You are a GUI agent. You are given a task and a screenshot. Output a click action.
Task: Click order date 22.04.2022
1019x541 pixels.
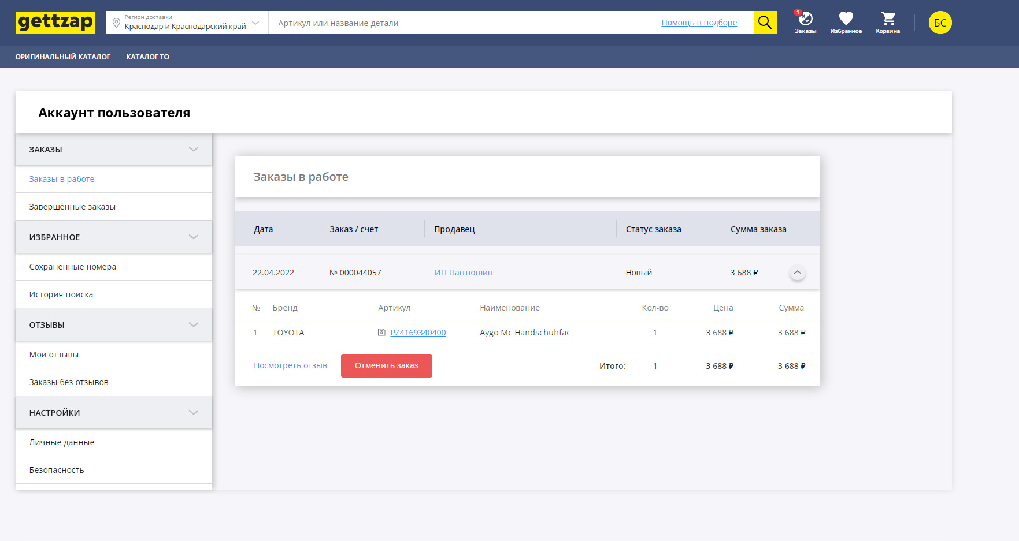(x=273, y=273)
